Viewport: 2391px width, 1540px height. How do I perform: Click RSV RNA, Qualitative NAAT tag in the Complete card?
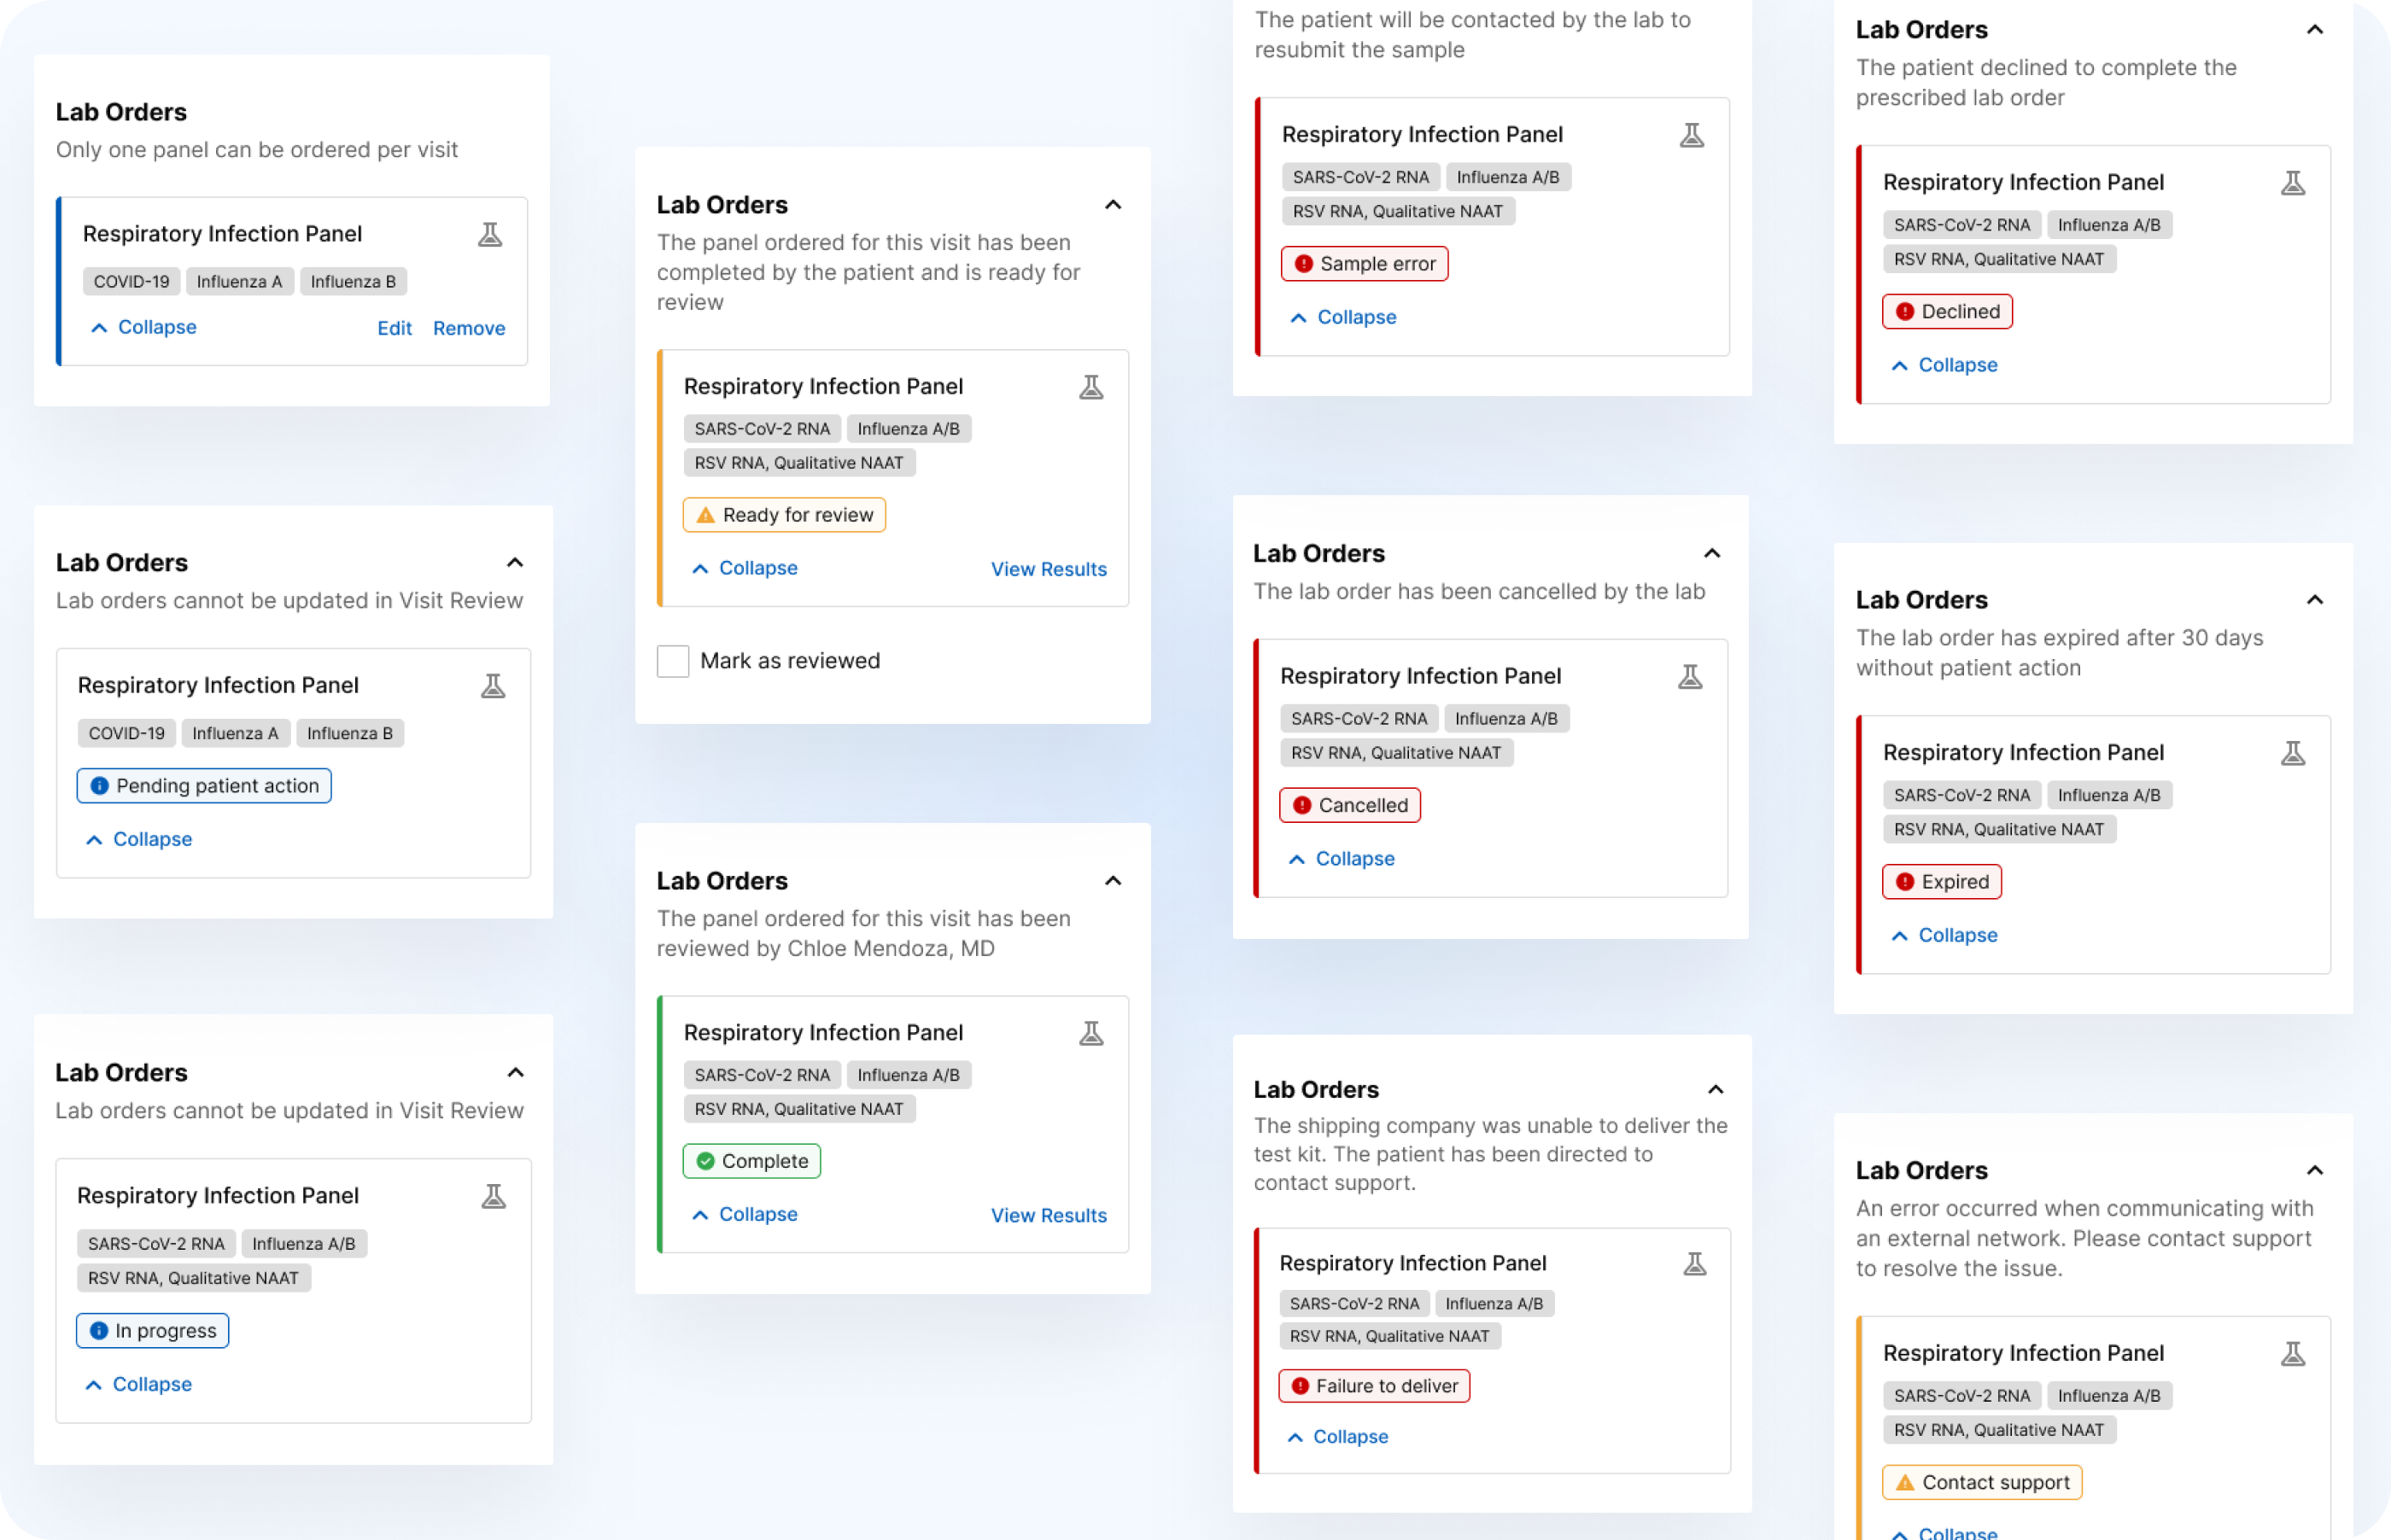(x=799, y=1109)
